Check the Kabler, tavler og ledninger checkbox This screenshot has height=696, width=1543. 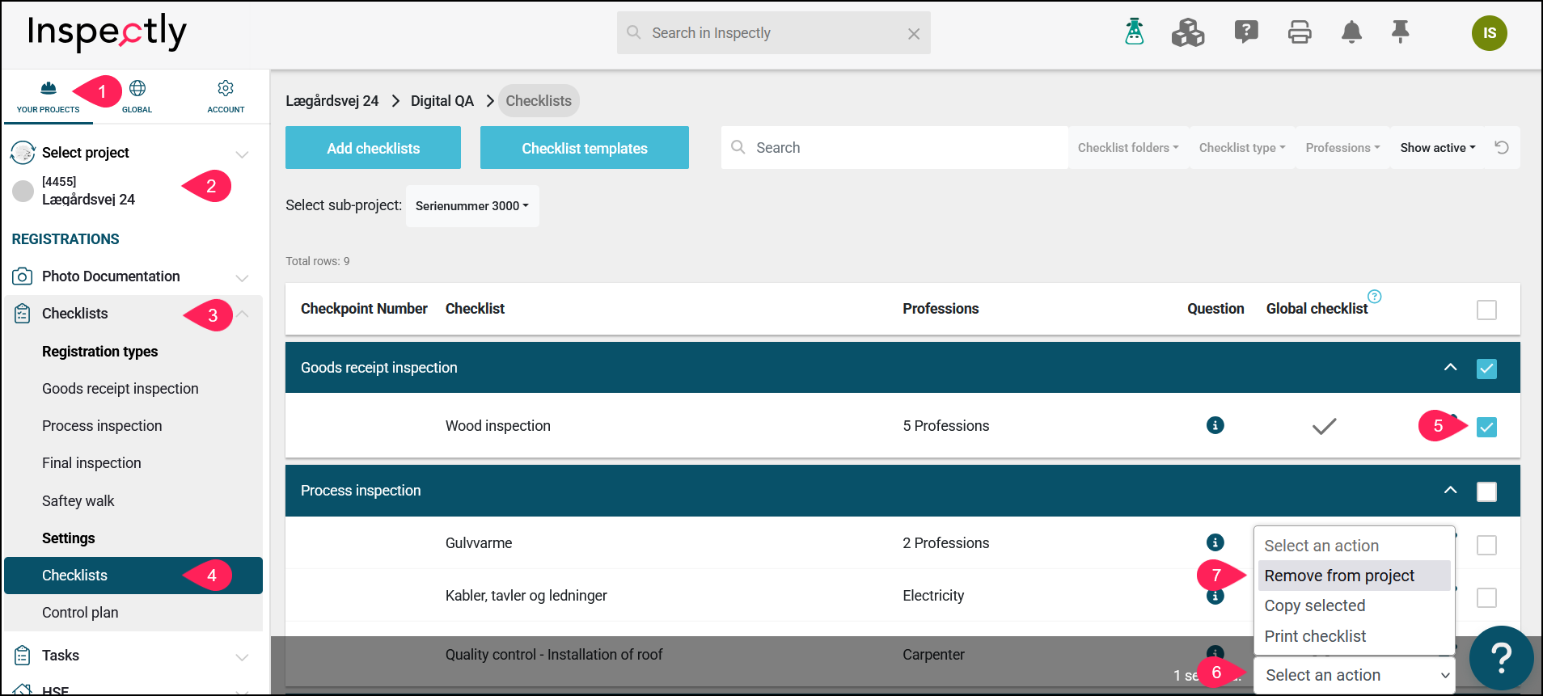tap(1486, 597)
